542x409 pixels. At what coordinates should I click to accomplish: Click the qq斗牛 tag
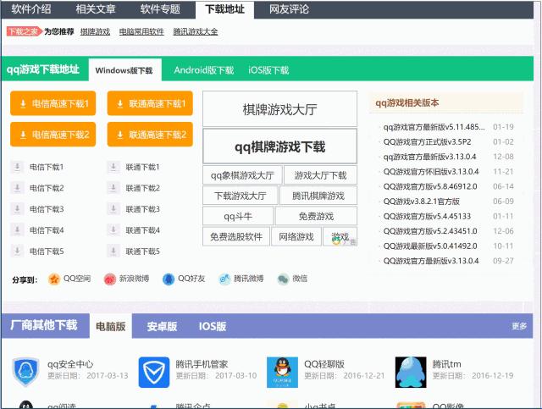(x=238, y=217)
